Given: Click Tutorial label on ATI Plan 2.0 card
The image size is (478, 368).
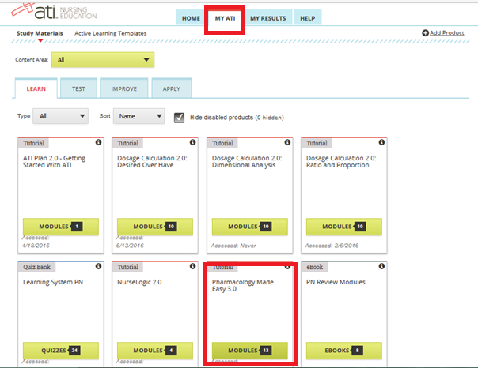Looking at the screenshot, I should (33, 143).
